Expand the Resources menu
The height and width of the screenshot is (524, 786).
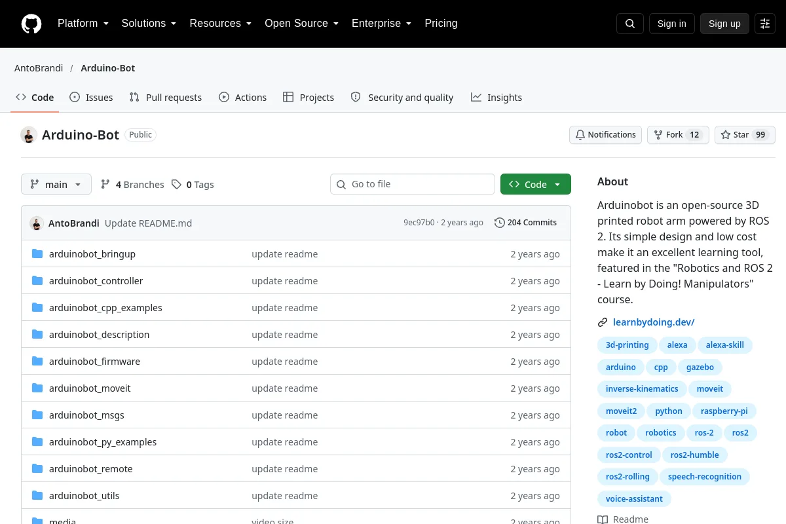pyautogui.click(x=221, y=24)
